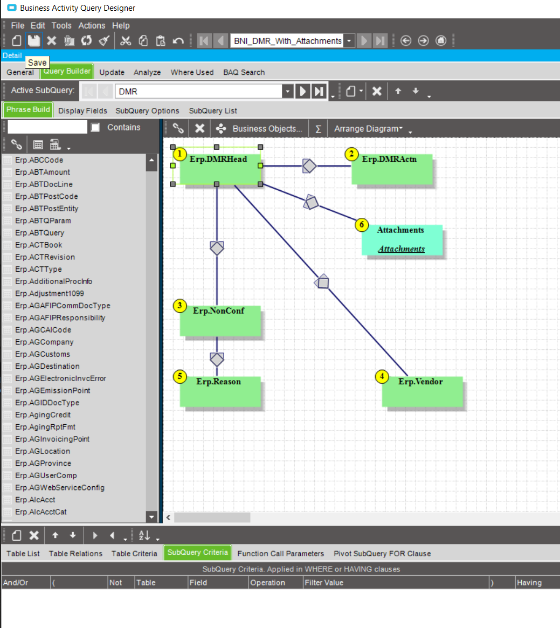Open the Arrange Diagram dropdown
The width and height of the screenshot is (560, 628).
tap(368, 129)
